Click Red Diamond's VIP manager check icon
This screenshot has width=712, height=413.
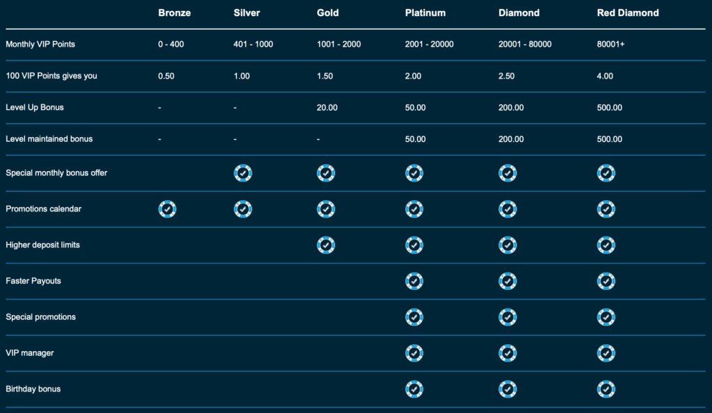pyautogui.click(x=606, y=353)
